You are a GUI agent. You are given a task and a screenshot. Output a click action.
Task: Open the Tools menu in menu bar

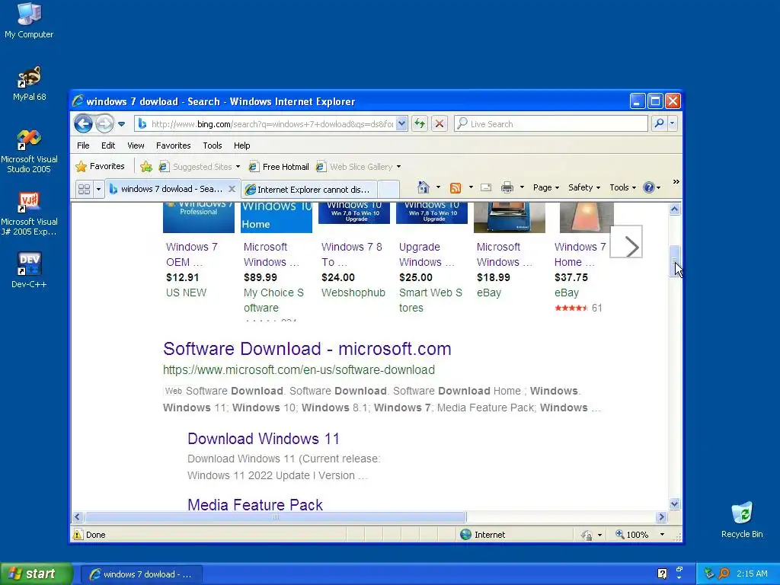212,145
